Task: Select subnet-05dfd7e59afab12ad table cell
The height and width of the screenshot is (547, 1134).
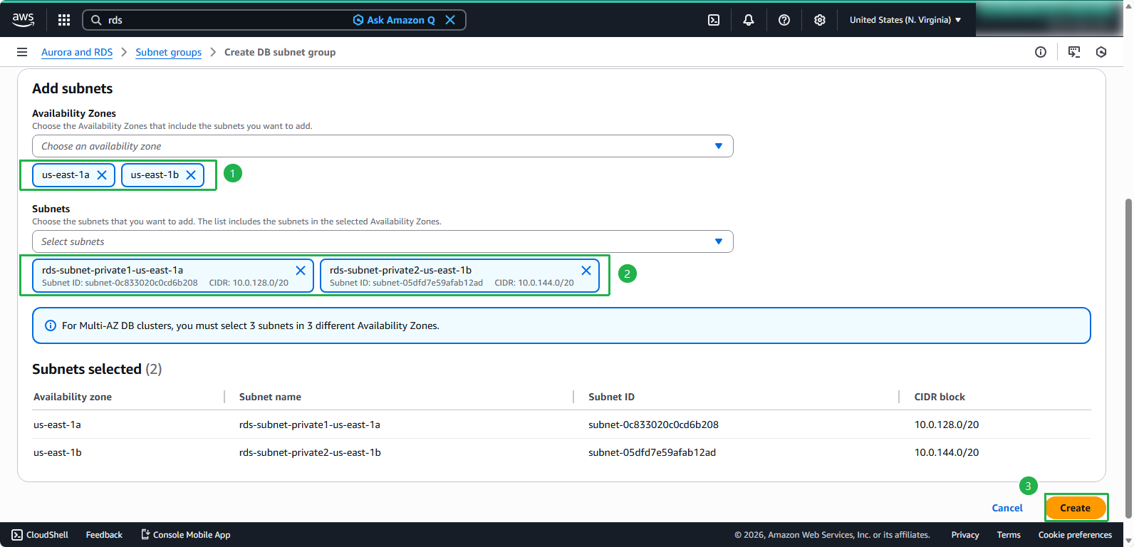Action: coord(652,452)
